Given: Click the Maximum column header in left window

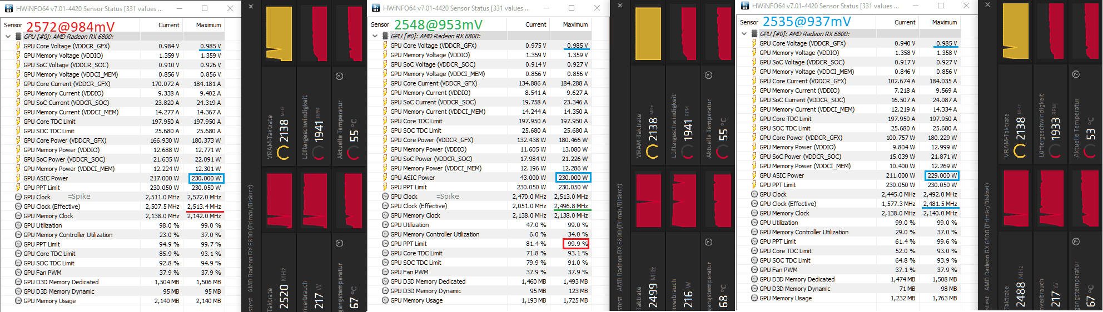Looking at the screenshot, I should 208,25.
